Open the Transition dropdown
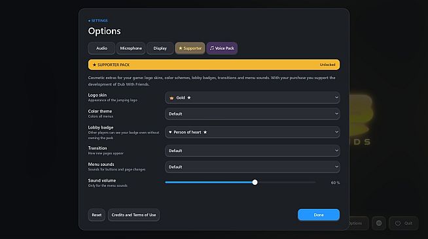 coord(252,151)
